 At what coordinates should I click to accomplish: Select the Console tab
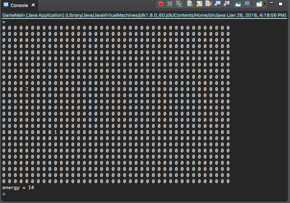pyautogui.click(x=18, y=5)
